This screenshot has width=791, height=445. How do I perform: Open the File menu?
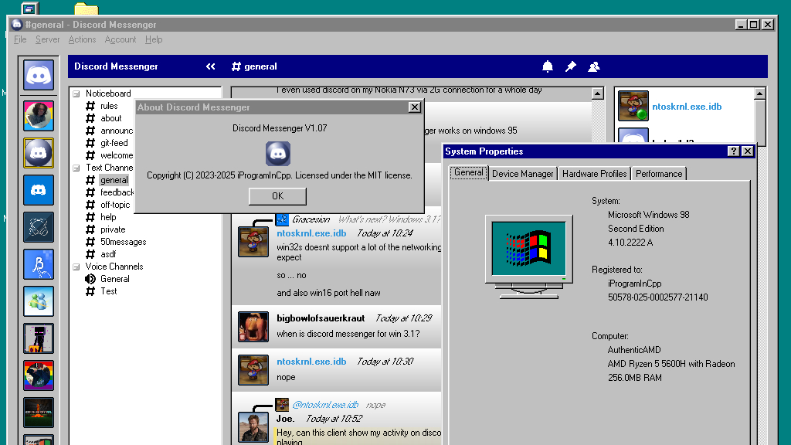pos(20,39)
